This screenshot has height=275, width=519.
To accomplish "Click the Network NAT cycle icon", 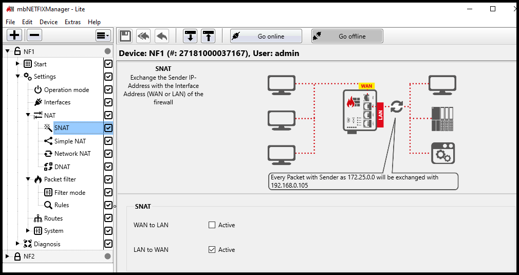I will (48, 154).
